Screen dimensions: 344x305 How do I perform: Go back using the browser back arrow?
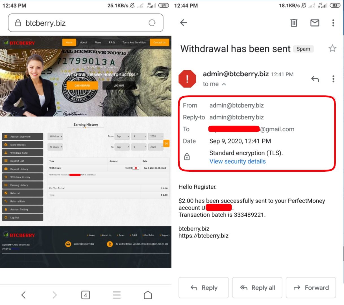(x=23, y=295)
